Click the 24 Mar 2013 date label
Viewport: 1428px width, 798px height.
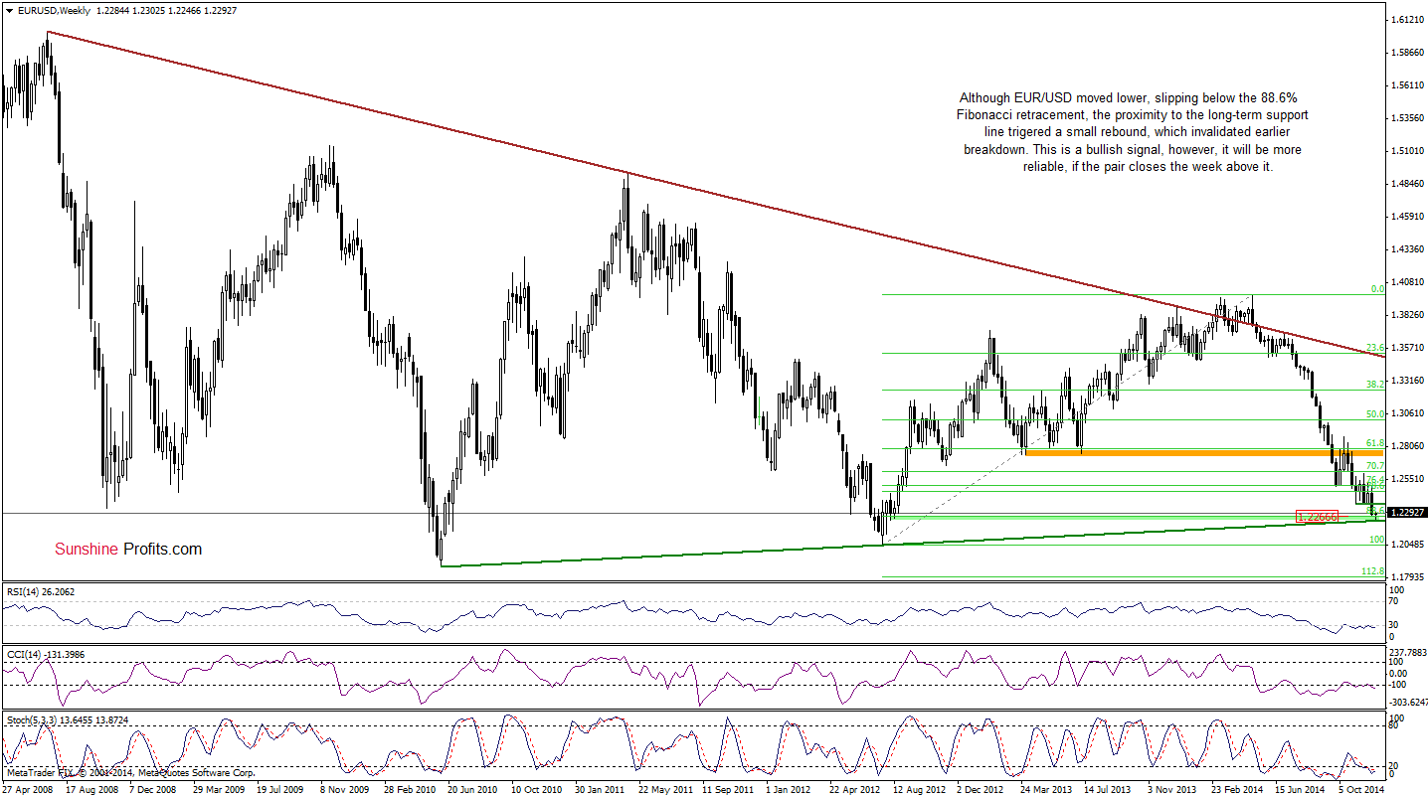pos(1044,789)
